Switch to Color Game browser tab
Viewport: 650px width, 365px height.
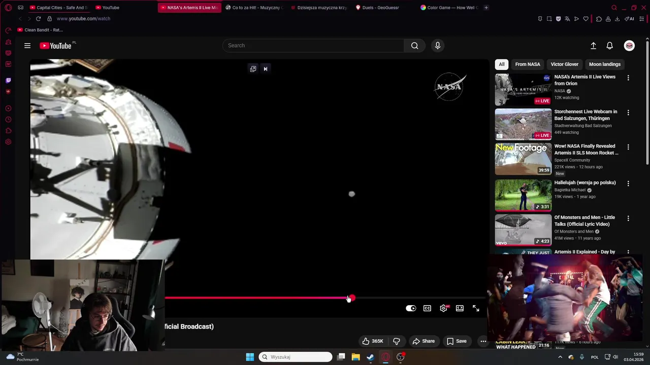(x=449, y=8)
